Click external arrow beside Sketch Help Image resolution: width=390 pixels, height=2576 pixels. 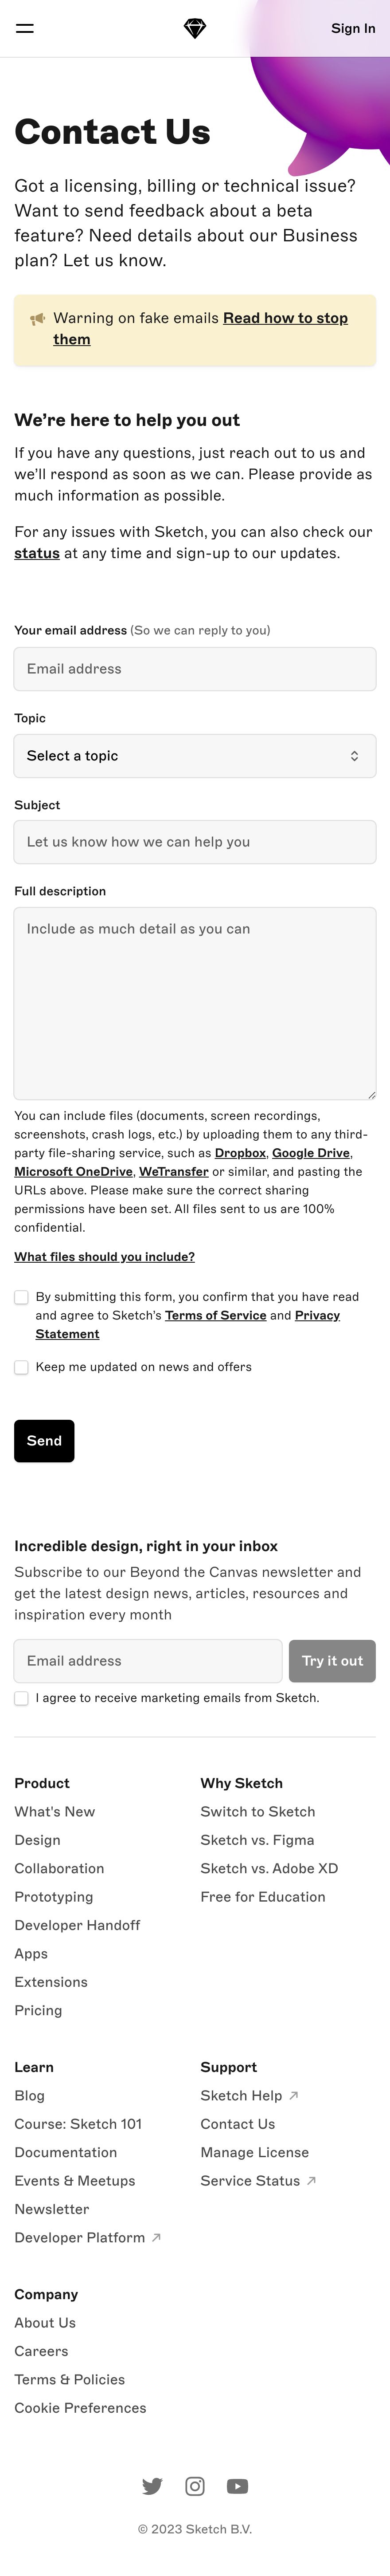click(x=293, y=2095)
